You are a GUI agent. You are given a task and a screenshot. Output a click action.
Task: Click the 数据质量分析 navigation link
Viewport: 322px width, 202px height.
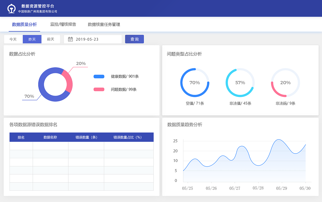[24, 24]
